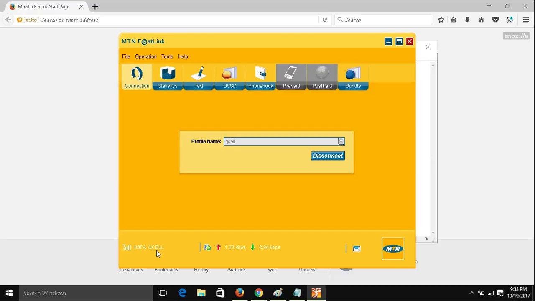The width and height of the screenshot is (535, 301).
Task: Open the Text messaging section
Action: (199, 77)
